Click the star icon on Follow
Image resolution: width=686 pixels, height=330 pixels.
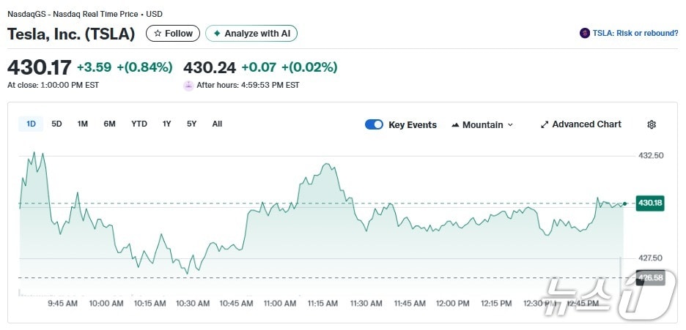click(158, 34)
